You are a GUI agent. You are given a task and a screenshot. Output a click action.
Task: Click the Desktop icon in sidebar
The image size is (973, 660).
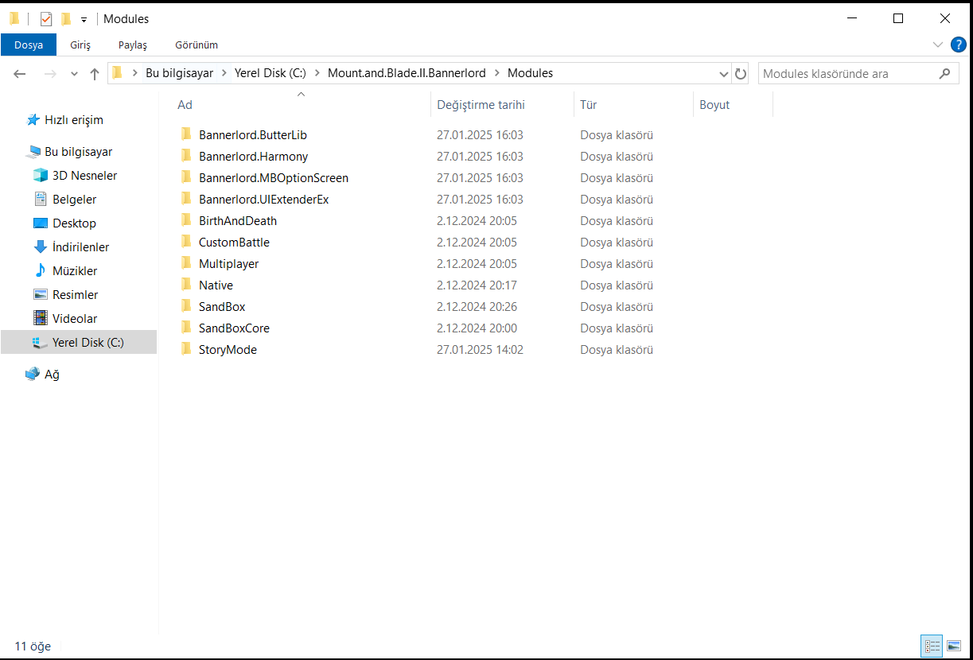41,223
